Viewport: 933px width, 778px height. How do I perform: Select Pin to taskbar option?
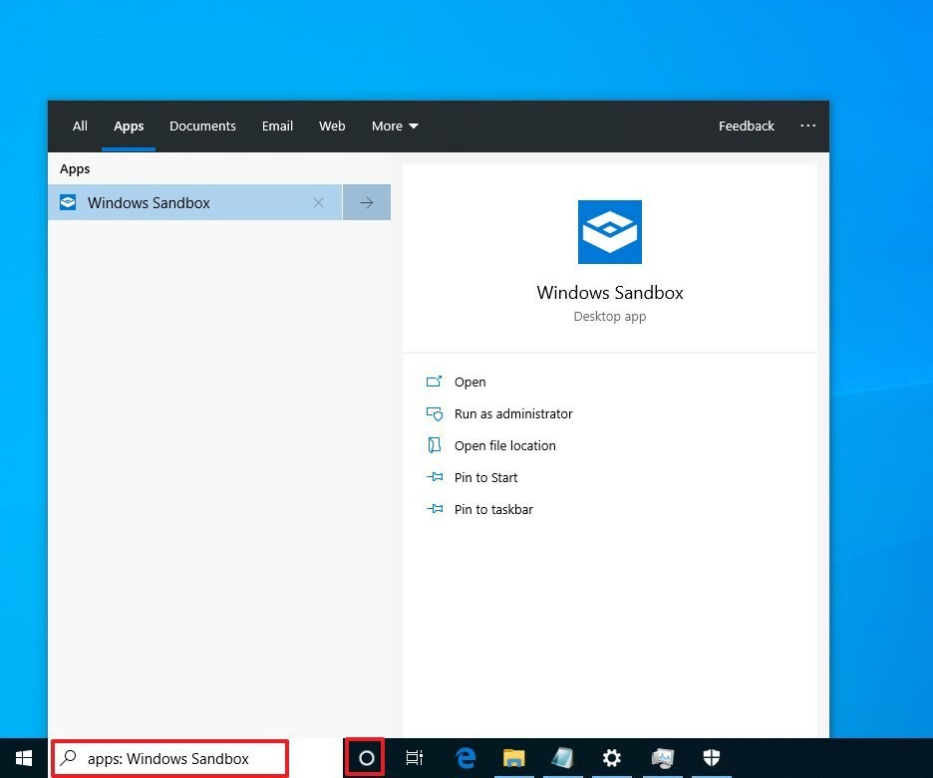(493, 510)
